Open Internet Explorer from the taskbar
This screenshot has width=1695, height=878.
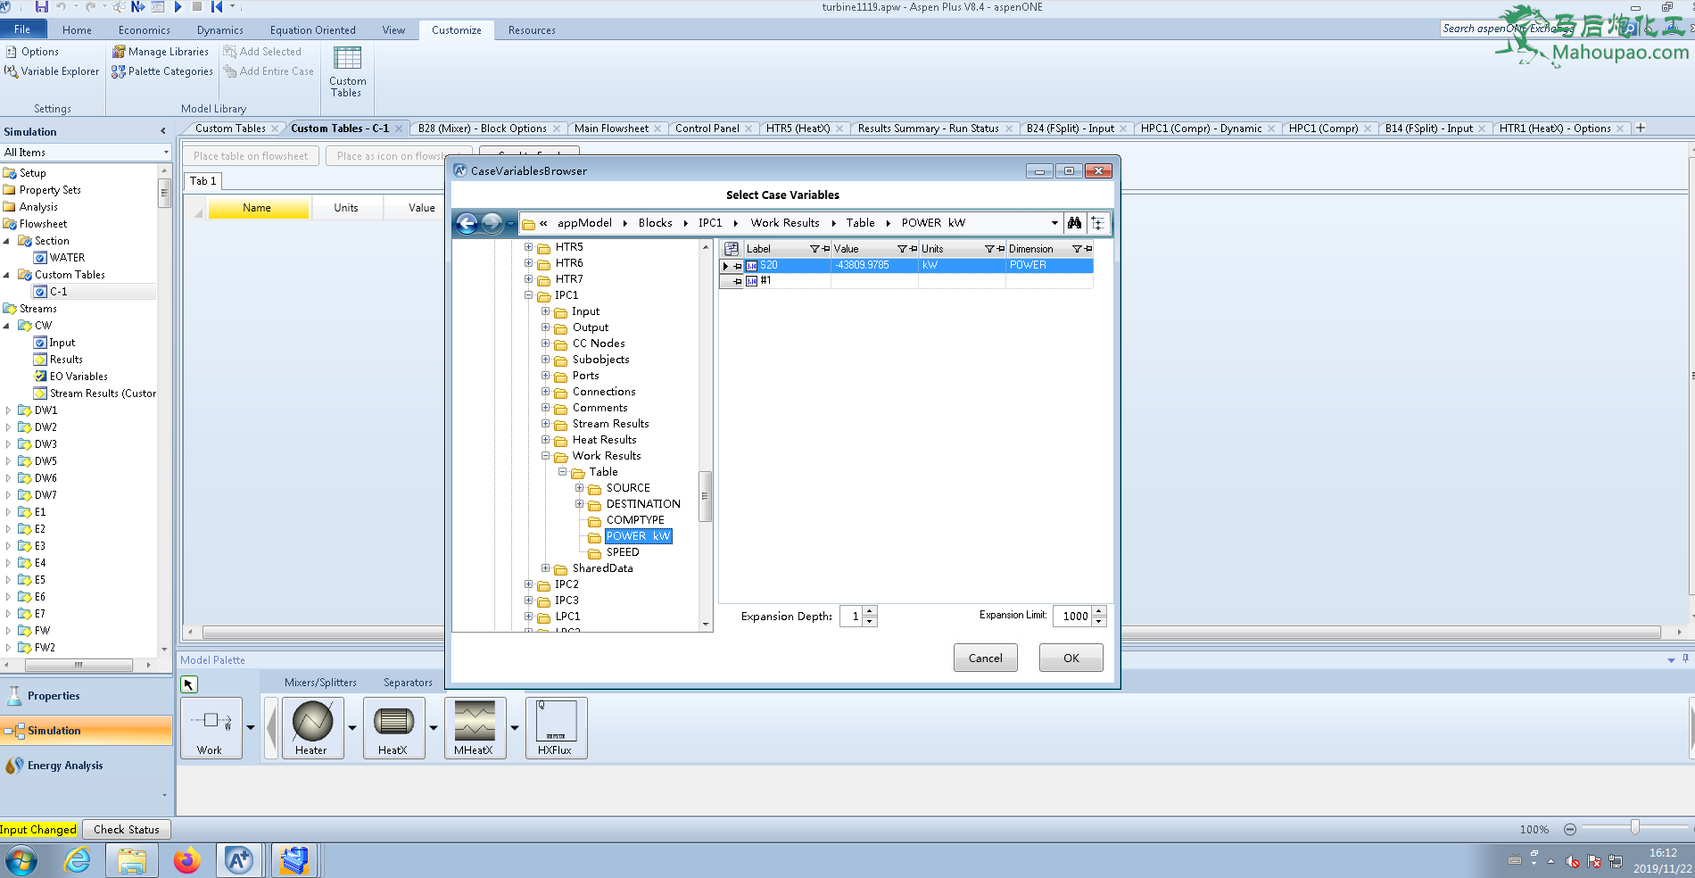(x=78, y=861)
